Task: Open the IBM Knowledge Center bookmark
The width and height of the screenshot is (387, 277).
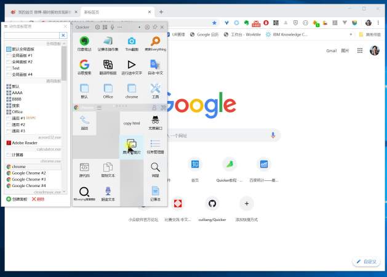Action: tap(287, 34)
